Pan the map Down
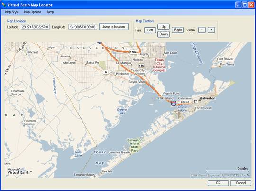 coord(164,34)
